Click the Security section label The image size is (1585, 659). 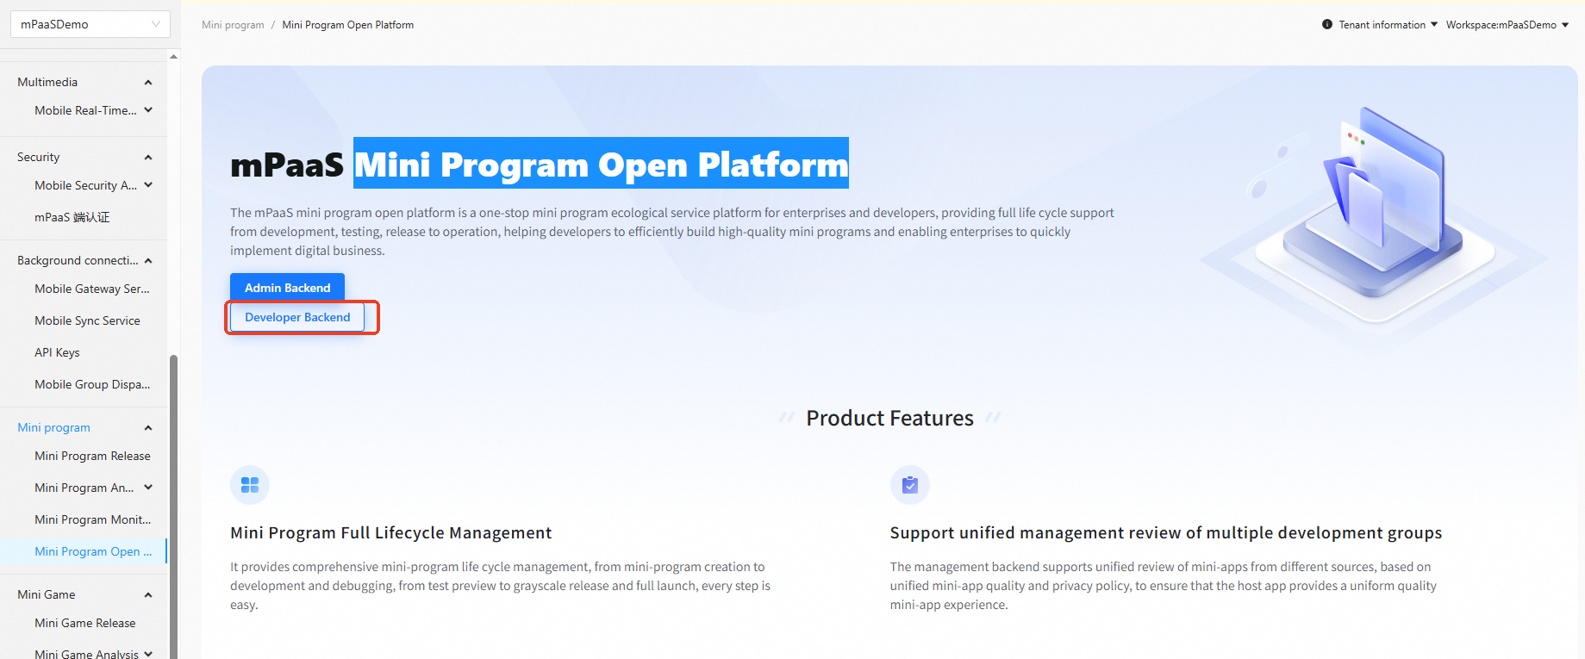click(39, 157)
